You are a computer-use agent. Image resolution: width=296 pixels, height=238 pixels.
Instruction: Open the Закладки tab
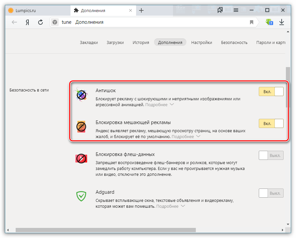point(89,42)
